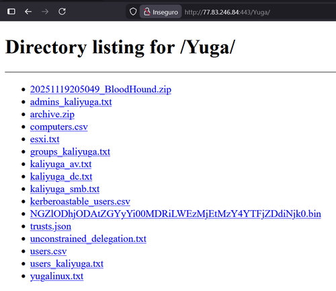
Task: Open admins_kaliyuga.txt file link
Action: tap(71, 102)
